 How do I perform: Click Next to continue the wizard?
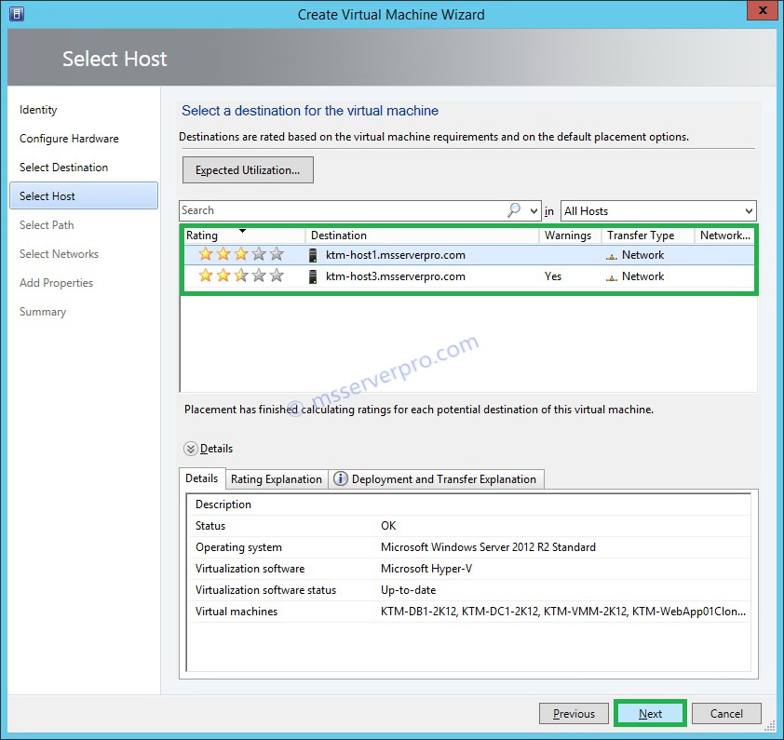pos(650,714)
